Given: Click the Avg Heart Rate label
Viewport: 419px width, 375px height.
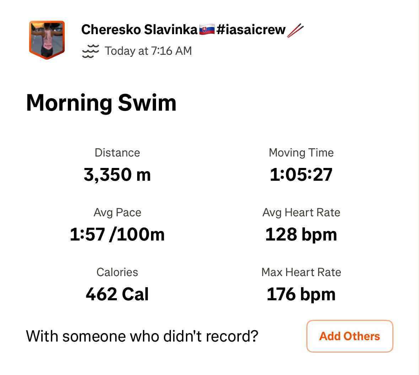Looking at the screenshot, I should click(x=301, y=212).
